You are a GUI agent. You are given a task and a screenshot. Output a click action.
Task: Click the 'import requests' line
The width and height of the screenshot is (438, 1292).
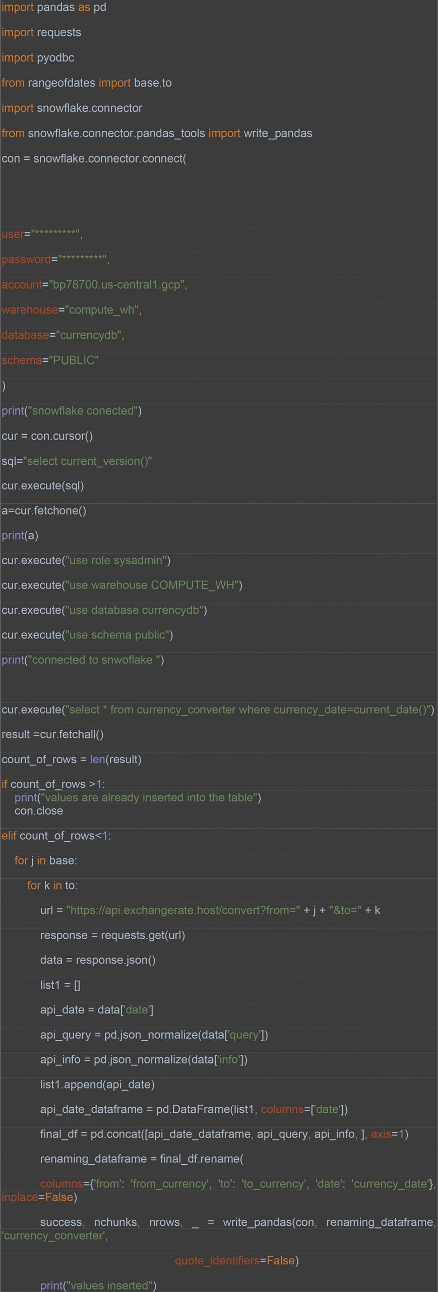click(x=41, y=32)
